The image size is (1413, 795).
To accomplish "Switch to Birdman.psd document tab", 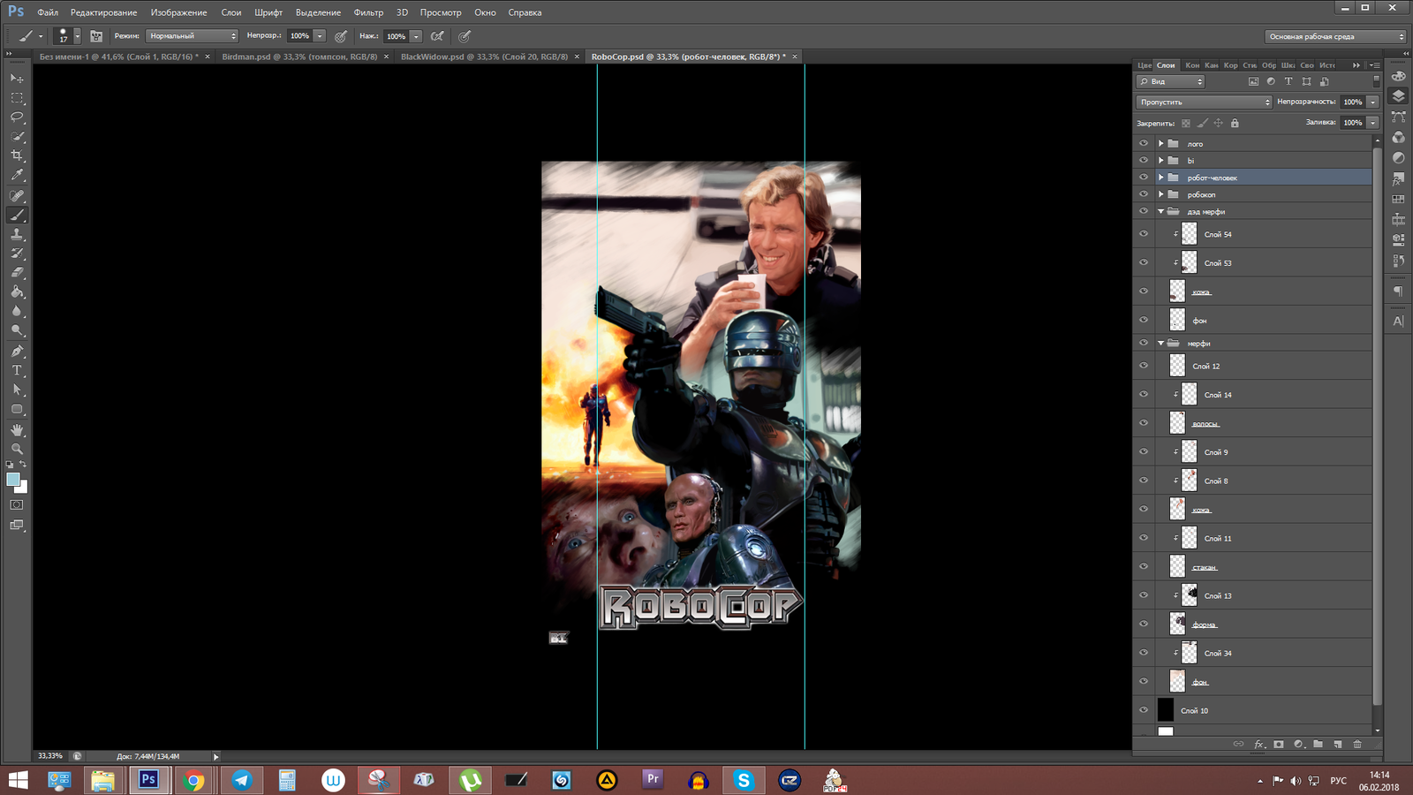I will pyautogui.click(x=299, y=57).
